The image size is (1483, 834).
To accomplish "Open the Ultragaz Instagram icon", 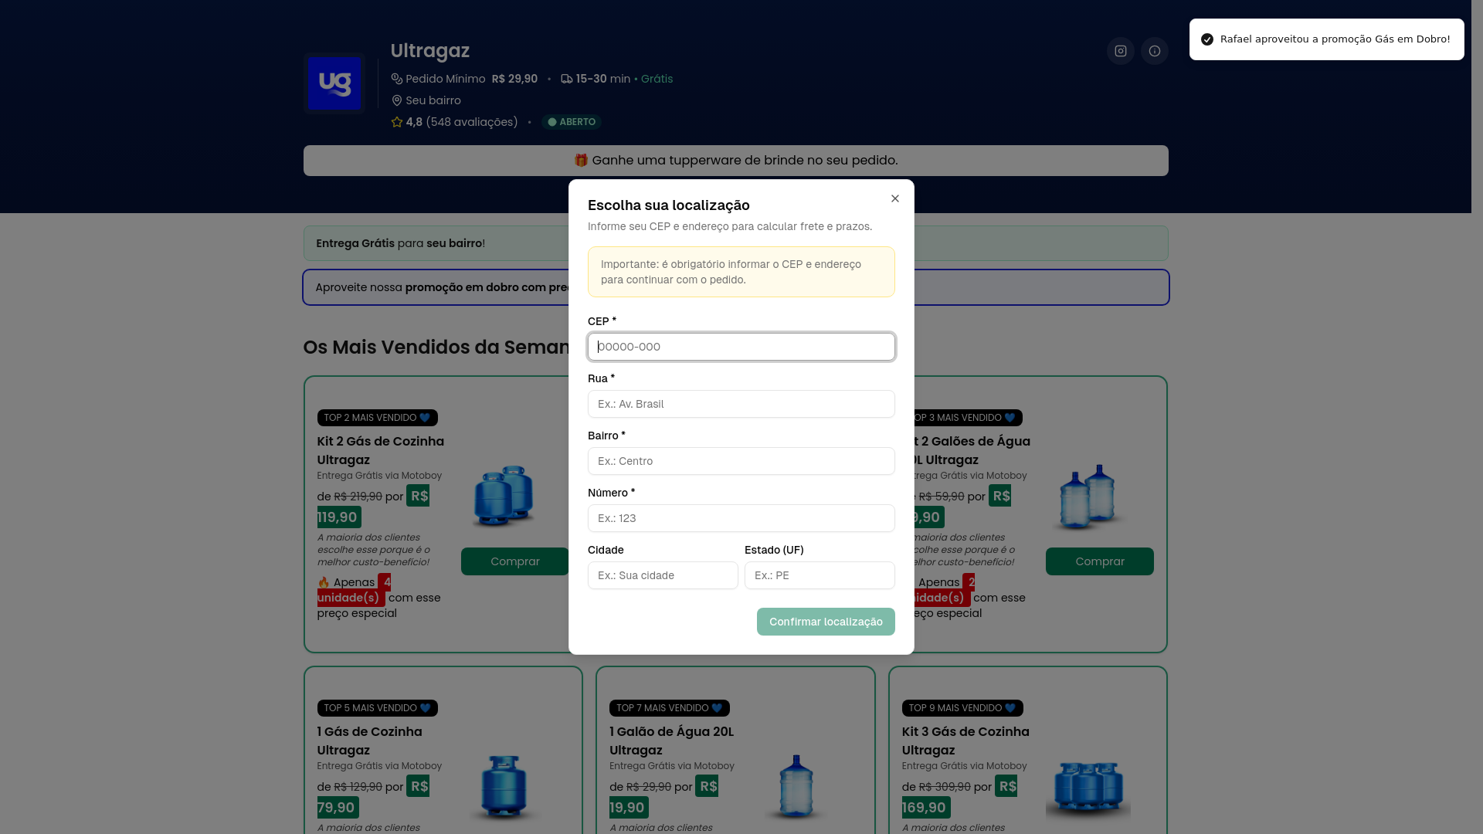I will tap(1120, 51).
